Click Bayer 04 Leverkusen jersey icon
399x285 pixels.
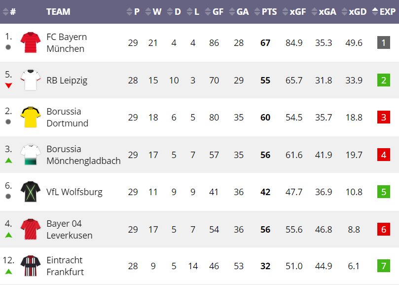tap(31, 229)
